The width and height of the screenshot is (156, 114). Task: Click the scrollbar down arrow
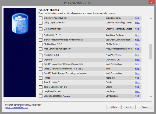(151, 97)
